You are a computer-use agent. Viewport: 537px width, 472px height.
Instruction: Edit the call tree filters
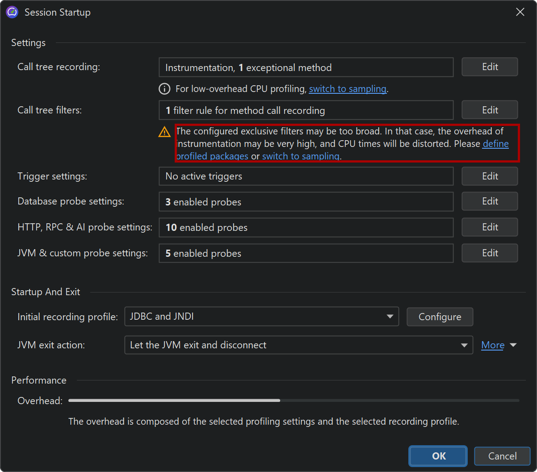click(490, 110)
